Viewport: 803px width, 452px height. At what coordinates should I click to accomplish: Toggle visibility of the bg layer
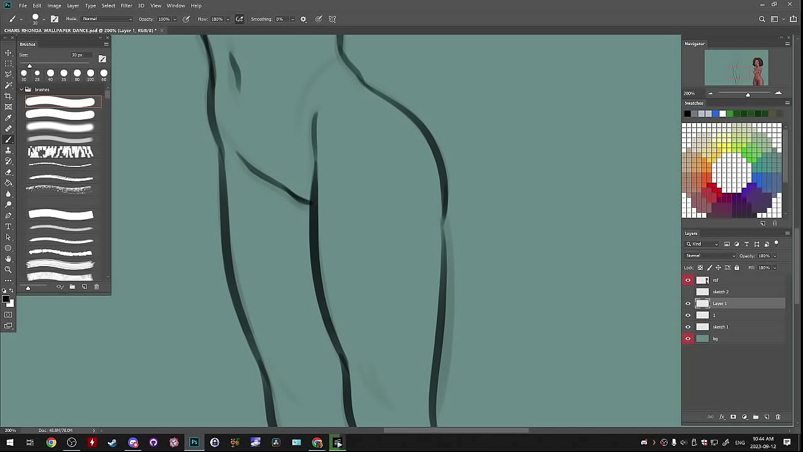pyautogui.click(x=688, y=338)
